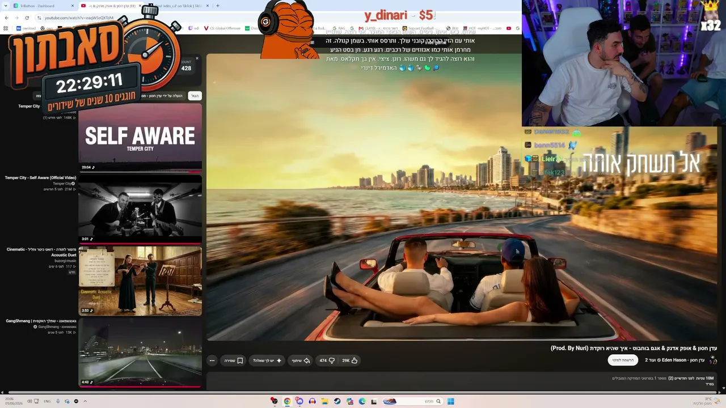Dislike the video showing 474

pyautogui.click(x=327, y=360)
